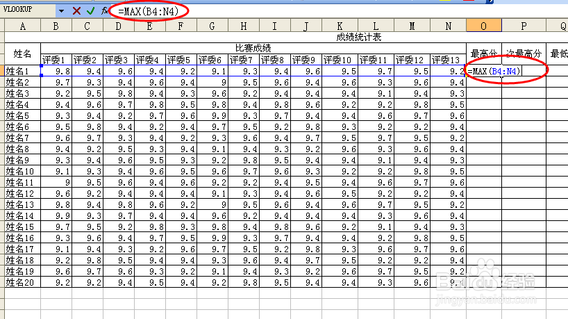Select column E header
Viewport: 568px width, 319px height.
pos(149,26)
